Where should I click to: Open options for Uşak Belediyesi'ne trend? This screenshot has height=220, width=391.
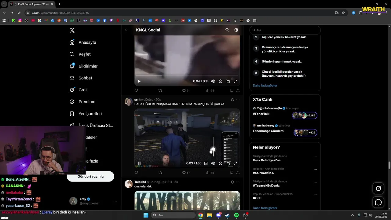pos(315,157)
